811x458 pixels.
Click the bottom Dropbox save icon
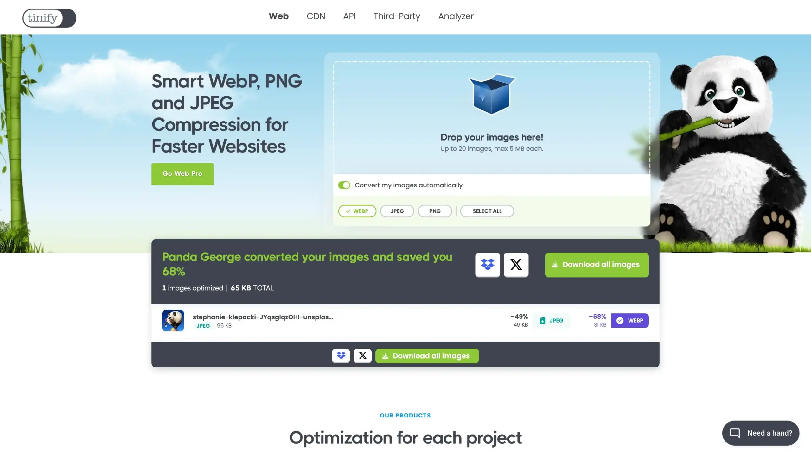(x=340, y=355)
